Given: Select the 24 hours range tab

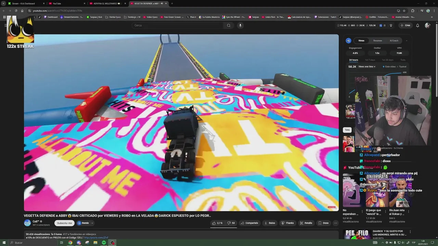Looking at the screenshot, I should click(353, 60).
